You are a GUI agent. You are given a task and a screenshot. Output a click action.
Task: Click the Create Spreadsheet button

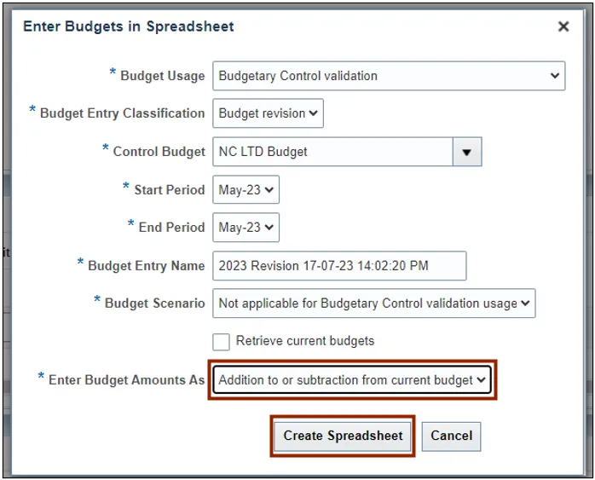tap(343, 436)
